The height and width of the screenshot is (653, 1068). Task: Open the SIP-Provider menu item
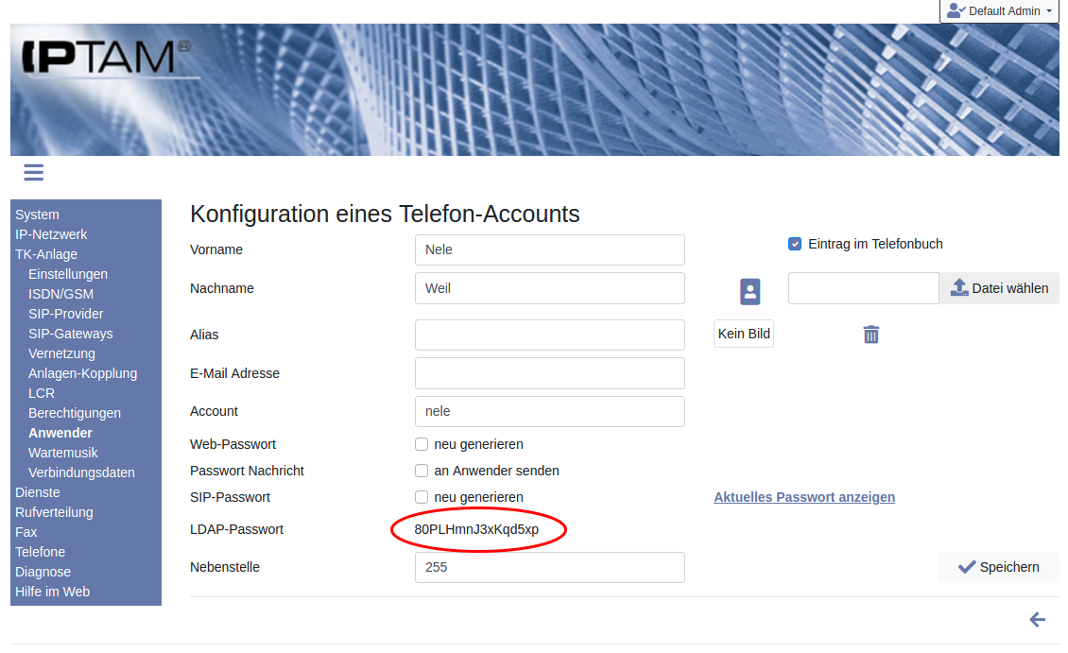[x=66, y=314]
